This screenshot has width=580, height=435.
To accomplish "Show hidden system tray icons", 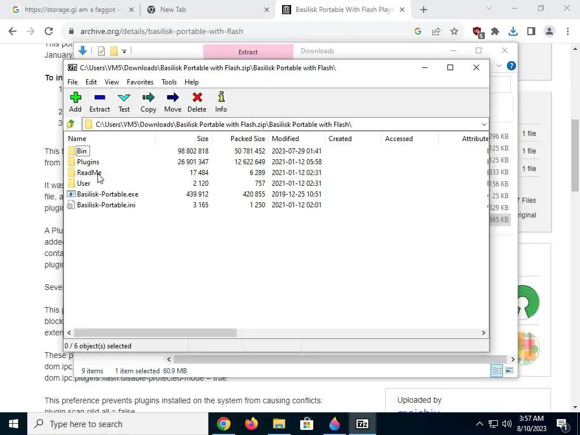I will 479,424.
